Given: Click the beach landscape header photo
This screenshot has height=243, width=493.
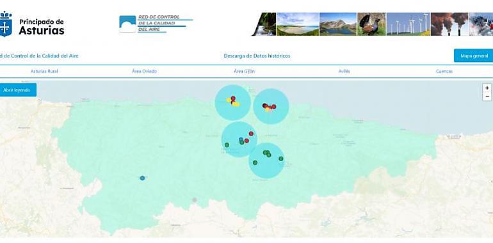Looking at the screenshot, I should (298, 24).
